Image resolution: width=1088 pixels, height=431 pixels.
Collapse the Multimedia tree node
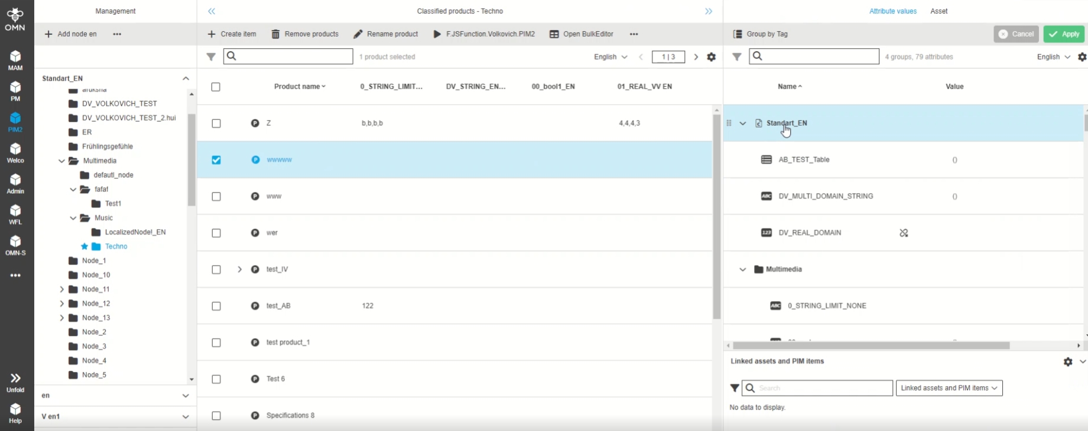tap(61, 161)
